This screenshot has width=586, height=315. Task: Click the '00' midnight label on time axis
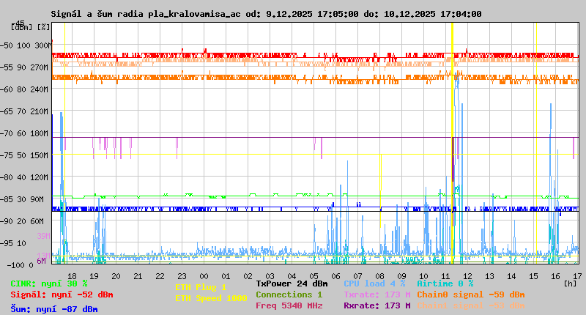[204, 276]
